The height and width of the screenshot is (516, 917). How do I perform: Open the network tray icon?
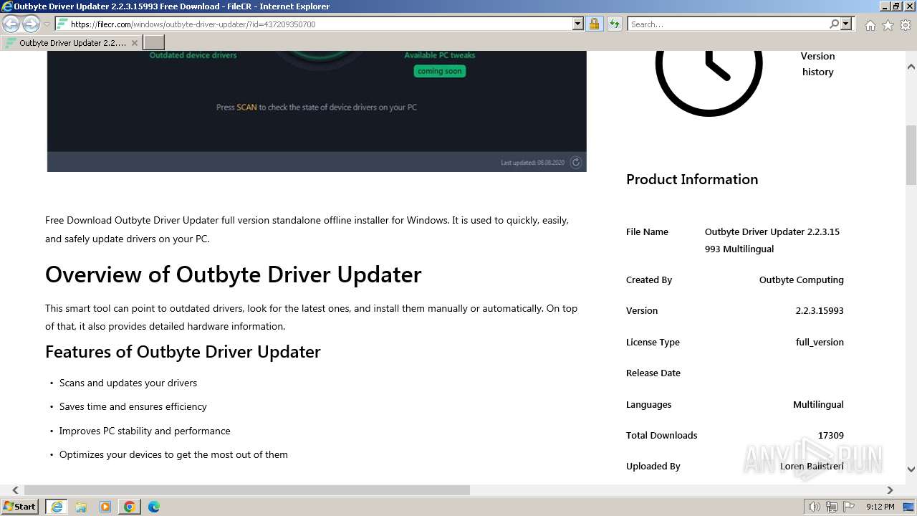pos(832,507)
